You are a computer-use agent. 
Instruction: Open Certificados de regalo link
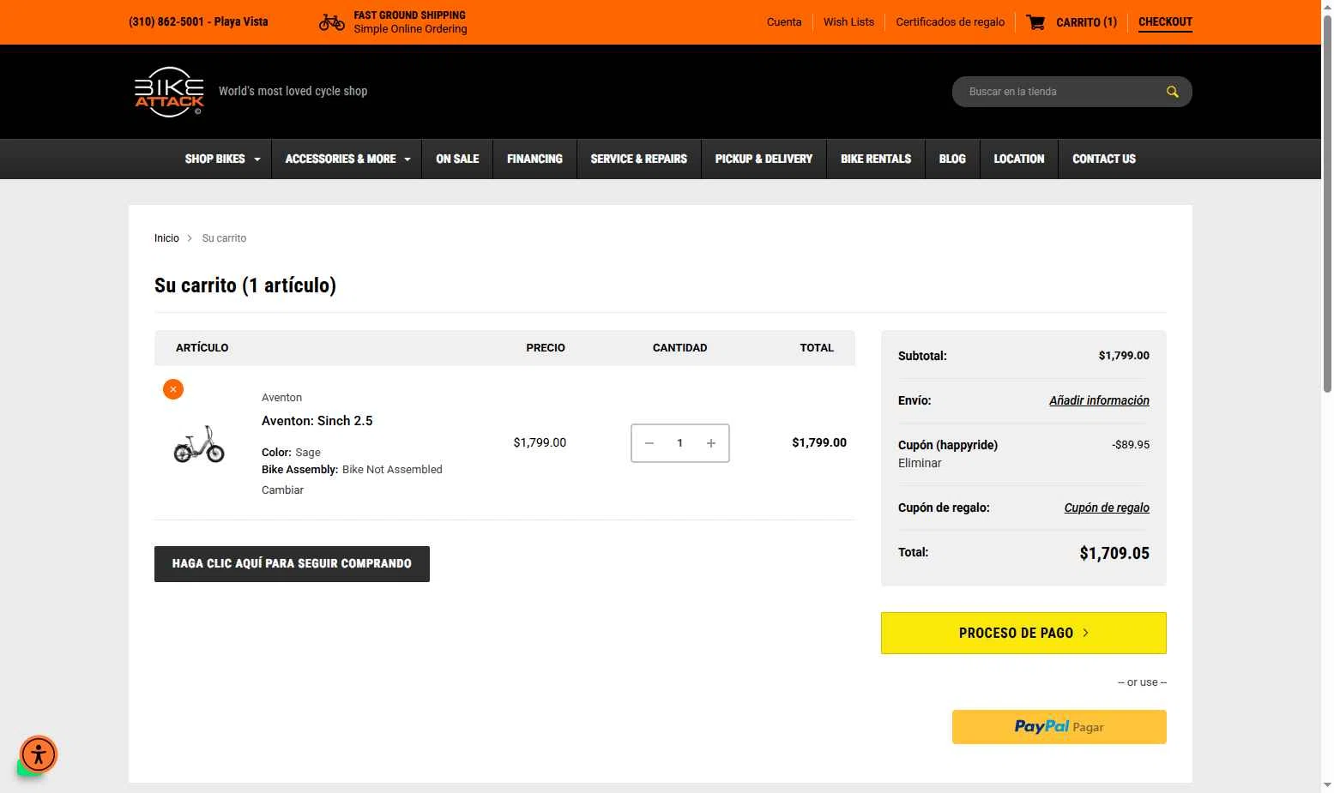[x=950, y=22]
